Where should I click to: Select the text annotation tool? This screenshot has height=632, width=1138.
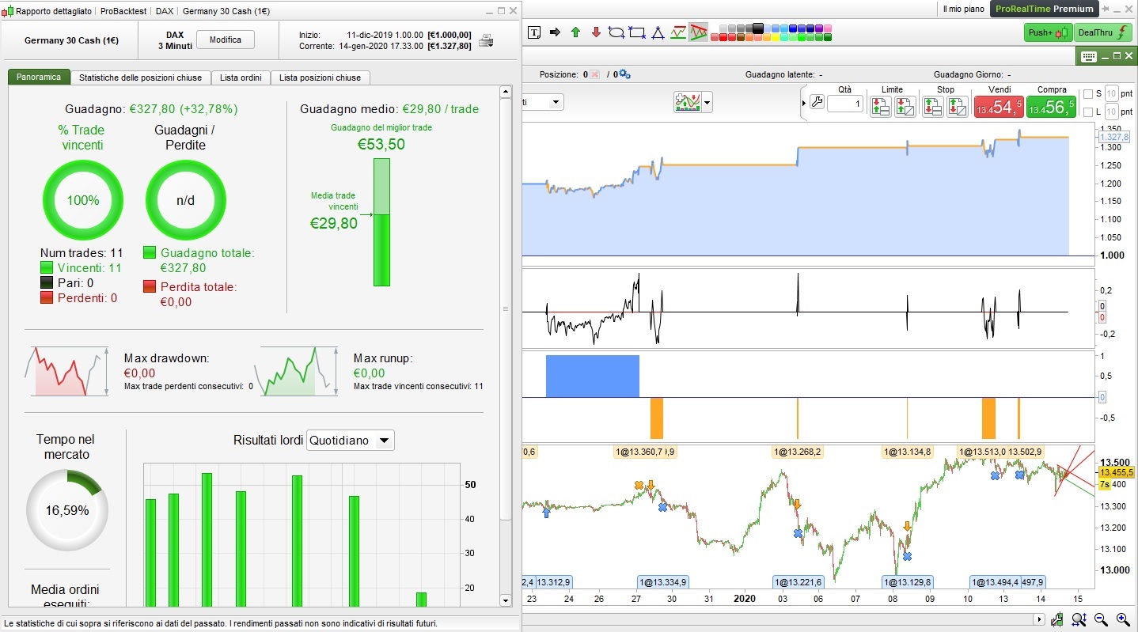[x=534, y=32]
